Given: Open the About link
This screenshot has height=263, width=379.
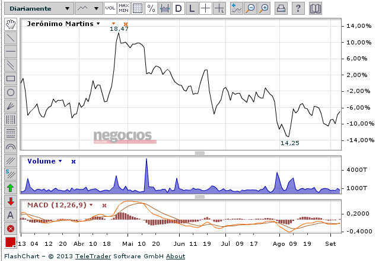Looking at the screenshot, I should tap(176, 256).
